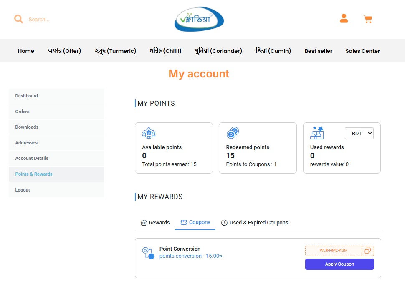The height and width of the screenshot is (296, 405).
Task: Click the Redeemed points coins icon
Action: click(x=233, y=133)
